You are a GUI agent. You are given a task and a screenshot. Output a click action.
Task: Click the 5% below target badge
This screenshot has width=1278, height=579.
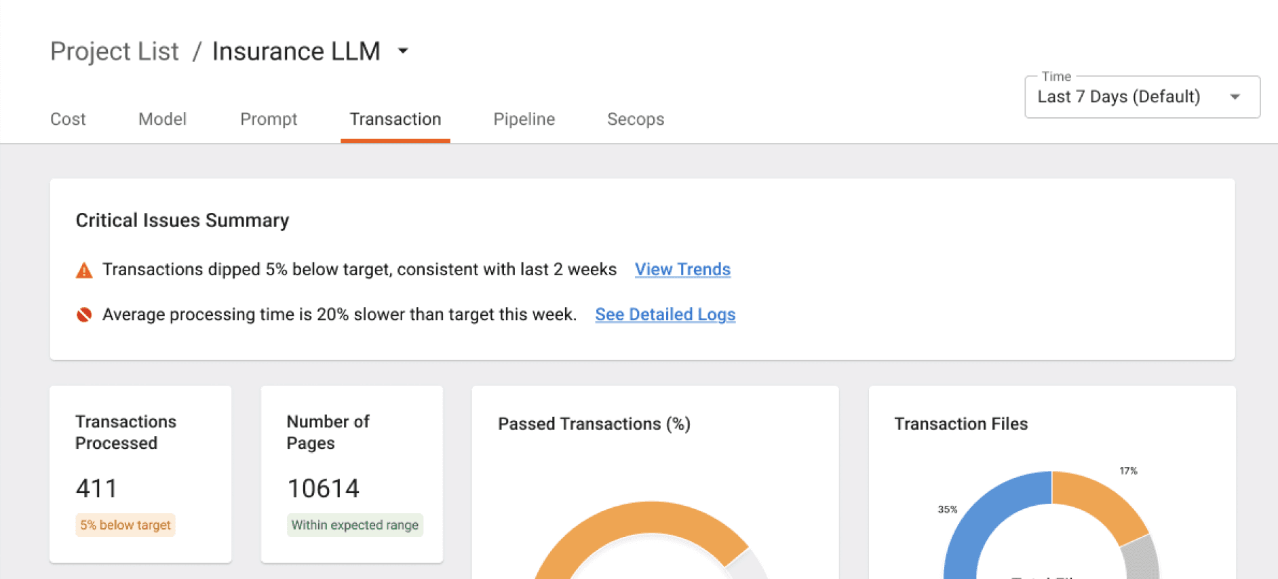pos(125,525)
